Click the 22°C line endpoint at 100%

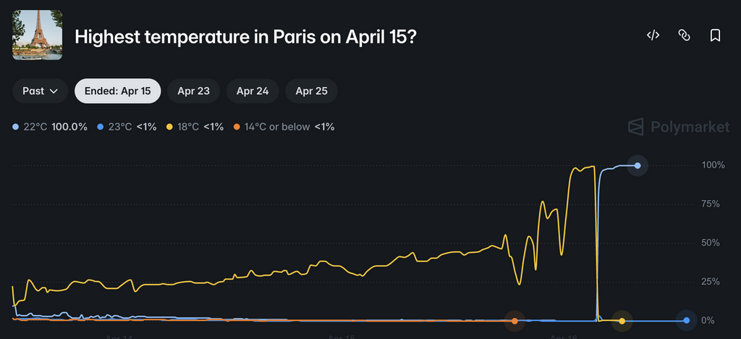(x=638, y=166)
